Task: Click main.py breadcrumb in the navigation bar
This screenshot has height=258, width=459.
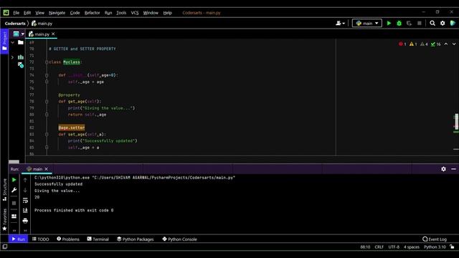Action: 42,24
